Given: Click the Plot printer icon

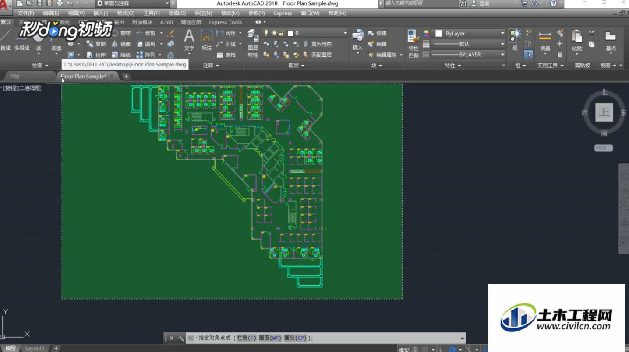Looking at the screenshot, I should [x=60, y=3].
